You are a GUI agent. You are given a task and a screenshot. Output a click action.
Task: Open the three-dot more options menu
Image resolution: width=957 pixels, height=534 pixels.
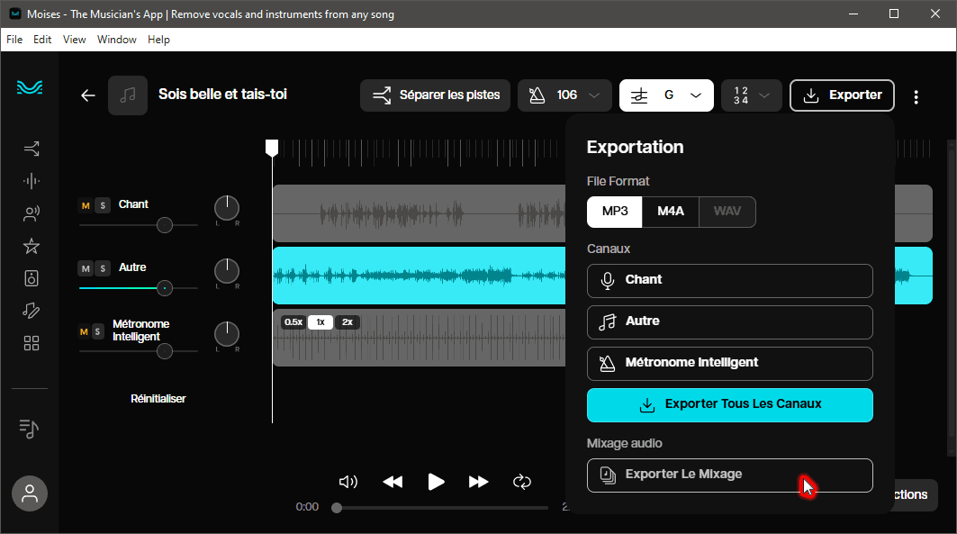point(916,97)
